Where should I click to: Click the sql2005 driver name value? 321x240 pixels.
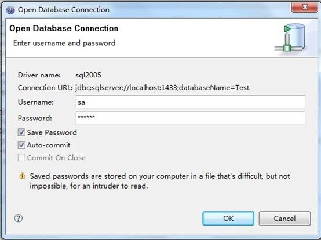pyautogui.click(x=88, y=75)
